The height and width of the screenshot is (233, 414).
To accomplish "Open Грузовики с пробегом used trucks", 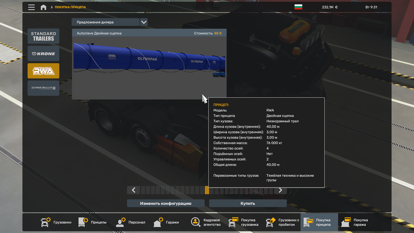I will 282,222.
